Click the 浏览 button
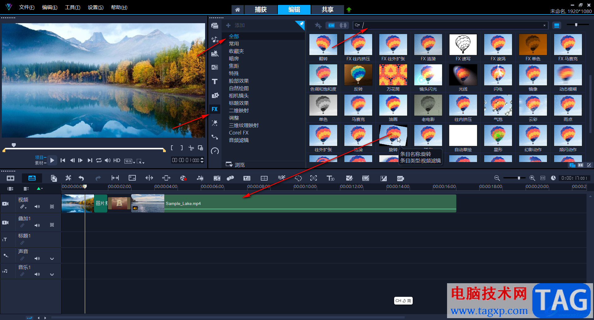Screen dimensions: 594x320 (x=235, y=164)
